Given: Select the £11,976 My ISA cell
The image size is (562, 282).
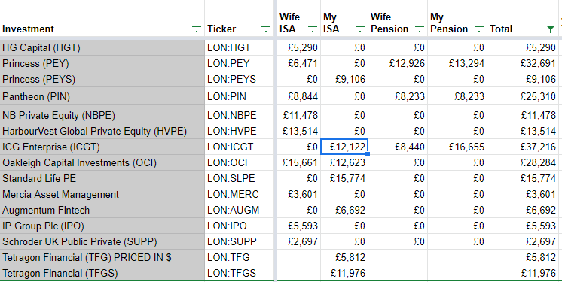Looking at the screenshot, I should click(344, 273).
